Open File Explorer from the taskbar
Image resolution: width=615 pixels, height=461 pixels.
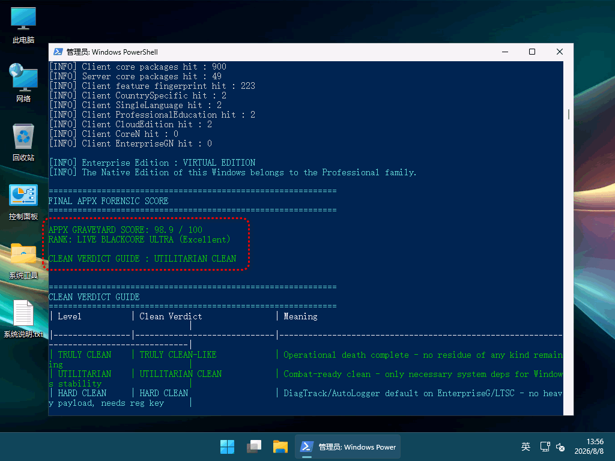(x=280, y=447)
